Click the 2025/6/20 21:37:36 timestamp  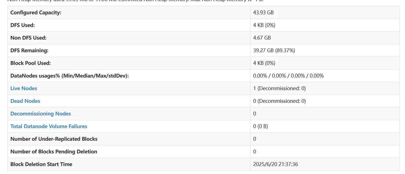tap(276, 164)
